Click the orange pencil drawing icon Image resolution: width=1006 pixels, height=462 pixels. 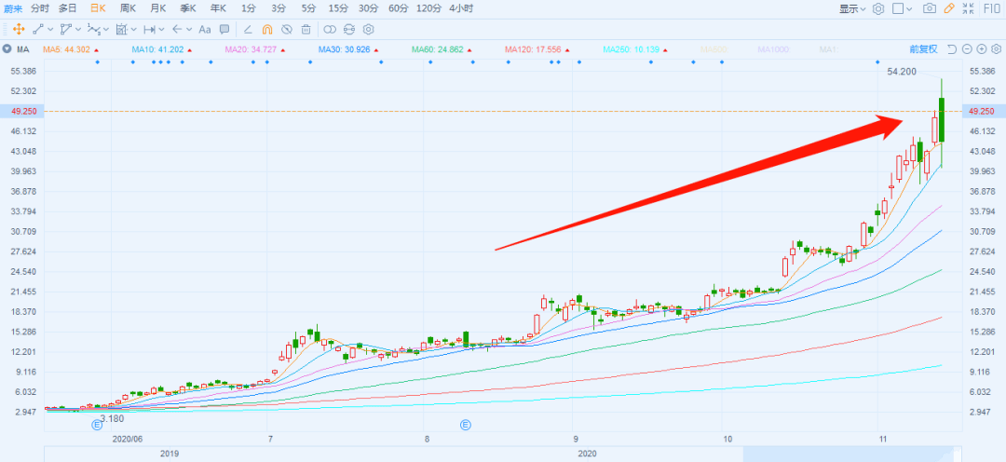[948, 8]
